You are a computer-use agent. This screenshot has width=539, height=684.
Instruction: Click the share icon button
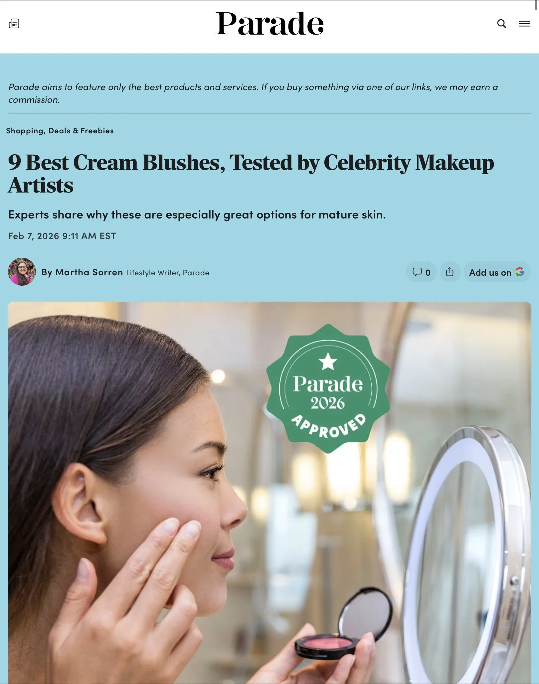point(450,272)
